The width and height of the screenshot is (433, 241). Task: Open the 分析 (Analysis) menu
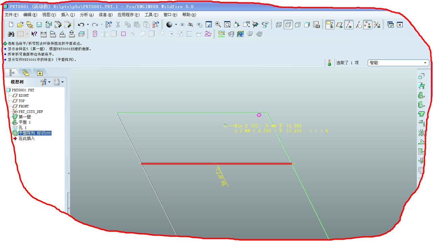click(x=87, y=15)
